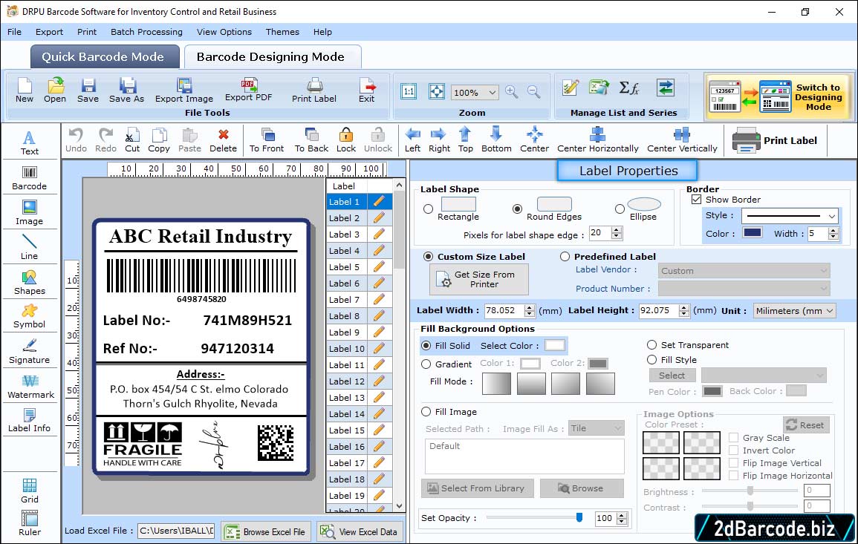Select Rectangle label shape
This screenshot has width=858, height=544.
429,209
